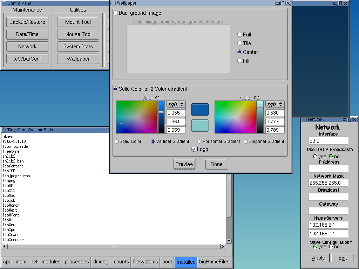Open Color #1 rgb mode dropdown
Image resolution: width=359 pixels, height=269 pixels.
click(176, 104)
